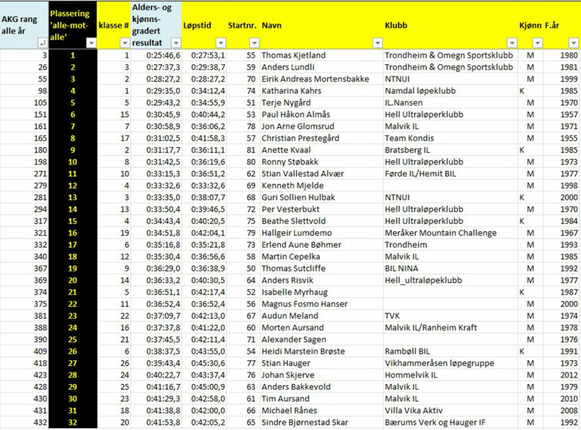The height and width of the screenshot is (430, 581).
Task: Select the black placement cell numbered 16
Action: click(x=73, y=233)
